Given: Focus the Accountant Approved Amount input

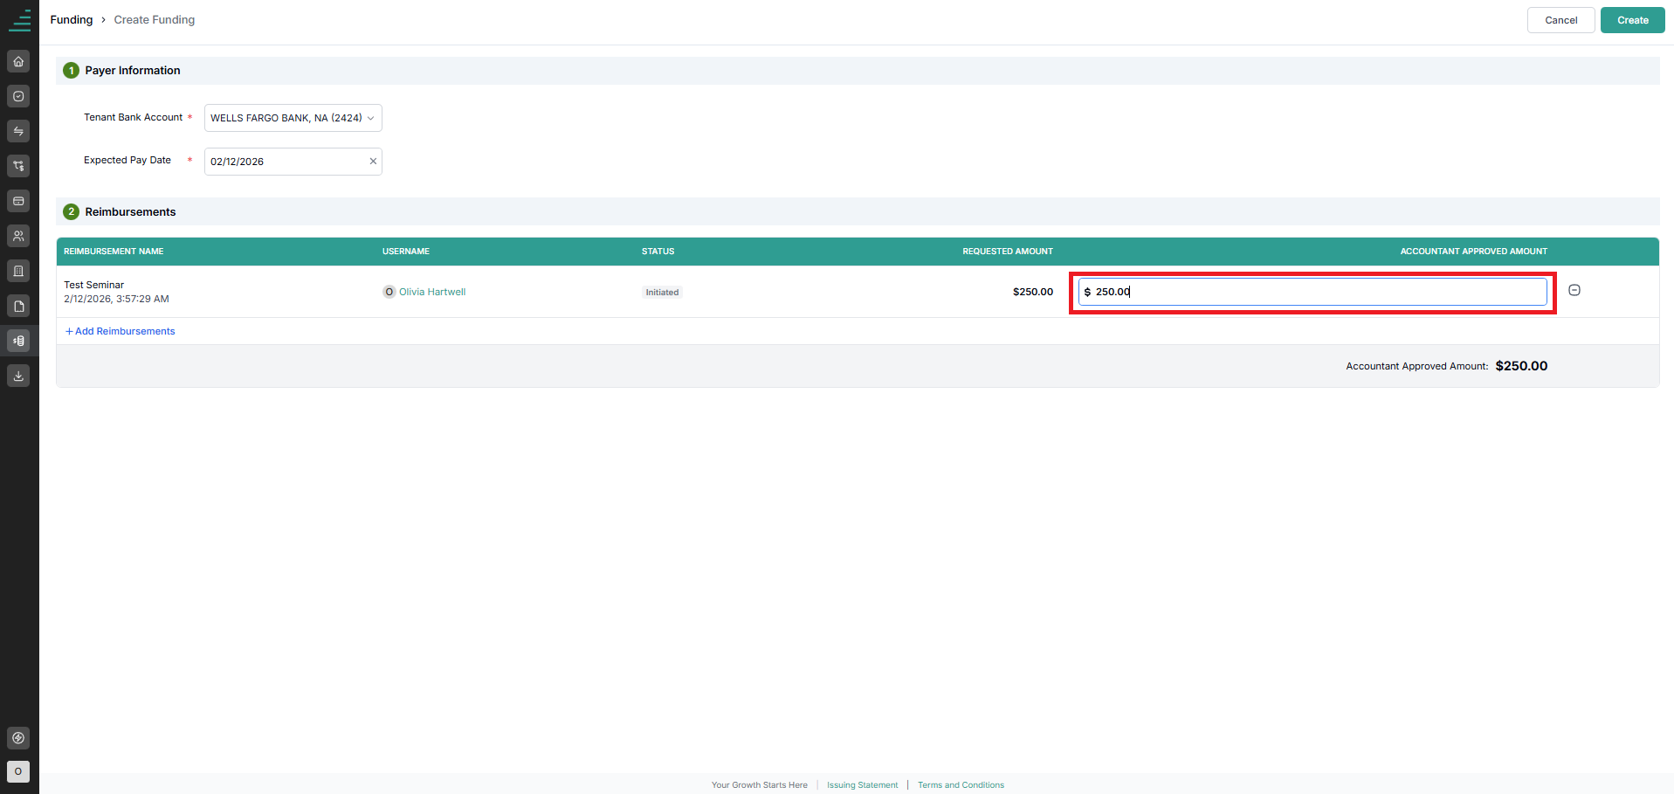Looking at the screenshot, I should 1312,292.
